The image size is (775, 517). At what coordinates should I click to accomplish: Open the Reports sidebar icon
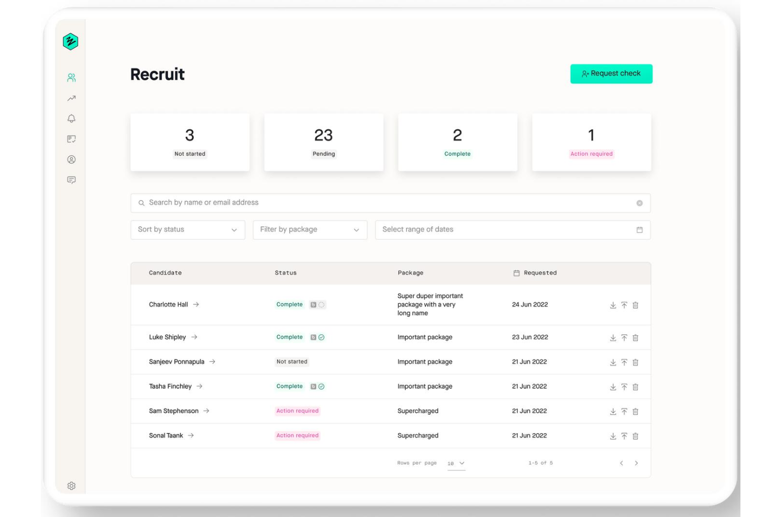[71, 139]
